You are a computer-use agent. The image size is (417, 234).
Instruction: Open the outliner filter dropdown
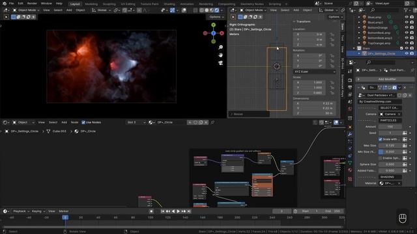tap(407, 10)
